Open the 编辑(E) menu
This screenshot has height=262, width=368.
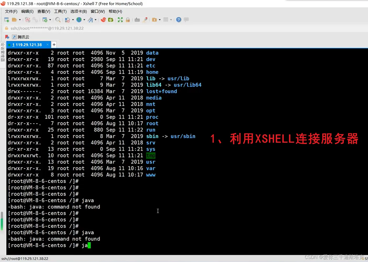(27, 12)
